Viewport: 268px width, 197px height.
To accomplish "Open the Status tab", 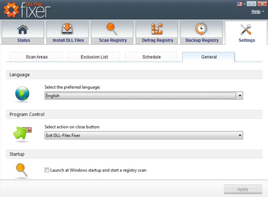I will 23,32.
